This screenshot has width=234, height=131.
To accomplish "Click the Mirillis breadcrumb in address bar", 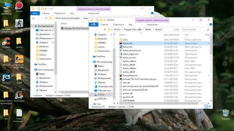I will [x=148, y=29].
